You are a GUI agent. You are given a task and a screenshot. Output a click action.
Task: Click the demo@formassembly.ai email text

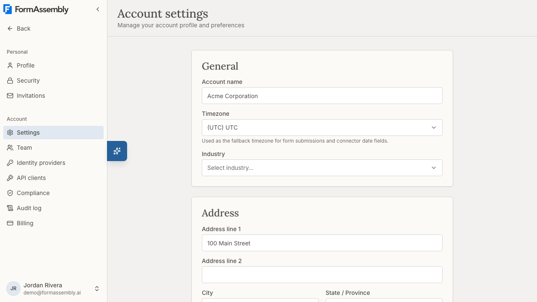click(x=52, y=293)
